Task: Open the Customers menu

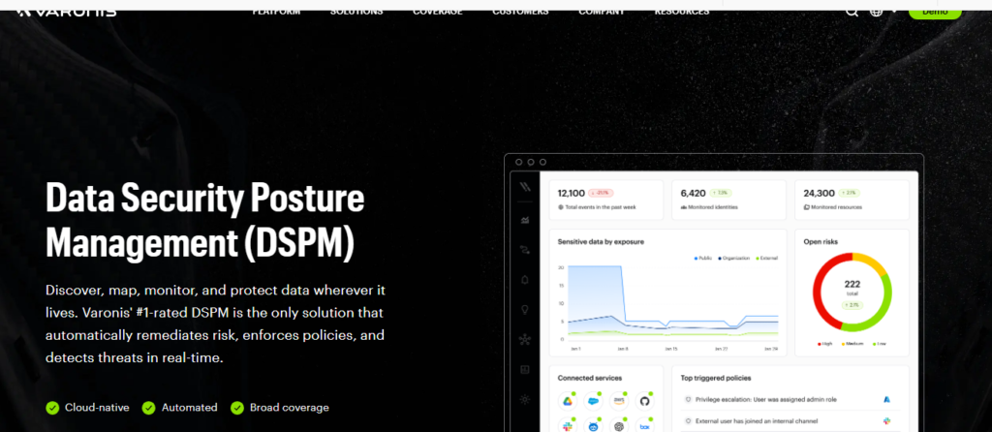Action: 520,12
